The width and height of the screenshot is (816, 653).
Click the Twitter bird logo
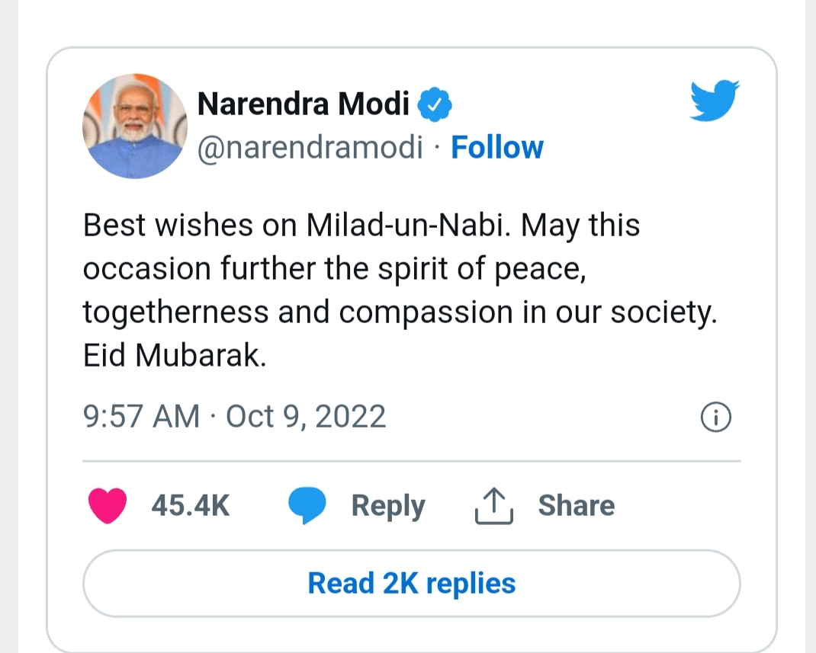click(714, 102)
